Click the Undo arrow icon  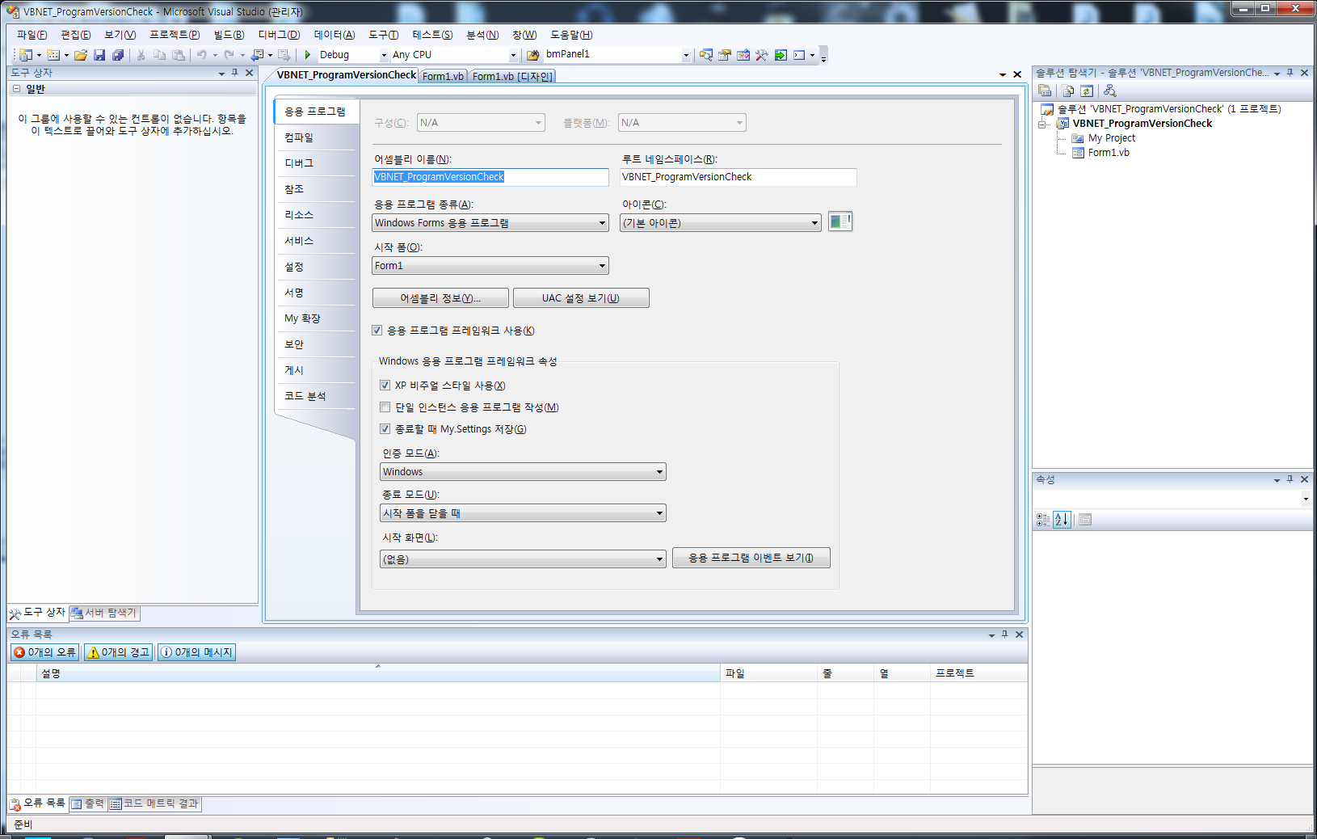tap(202, 55)
